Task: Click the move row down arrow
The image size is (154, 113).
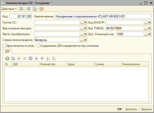Action: pyautogui.click(x=42, y=58)
